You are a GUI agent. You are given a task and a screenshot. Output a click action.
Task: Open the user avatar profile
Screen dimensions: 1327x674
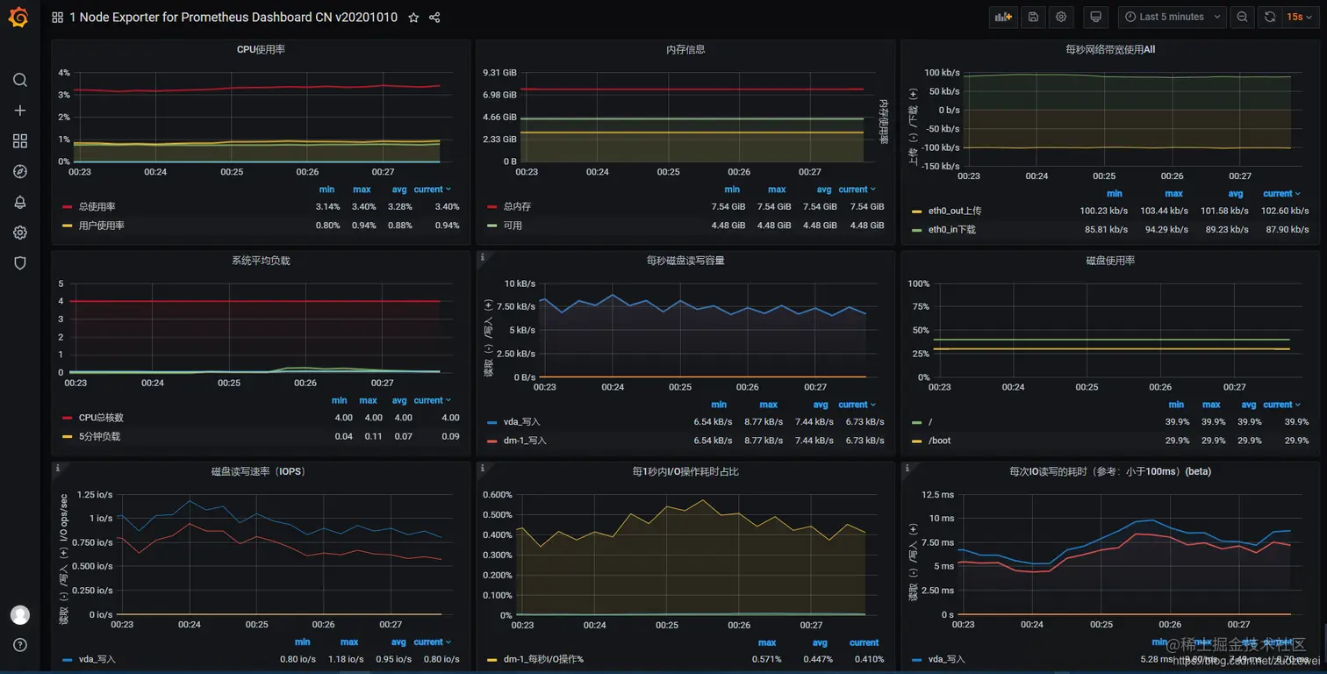pos(20,614)
